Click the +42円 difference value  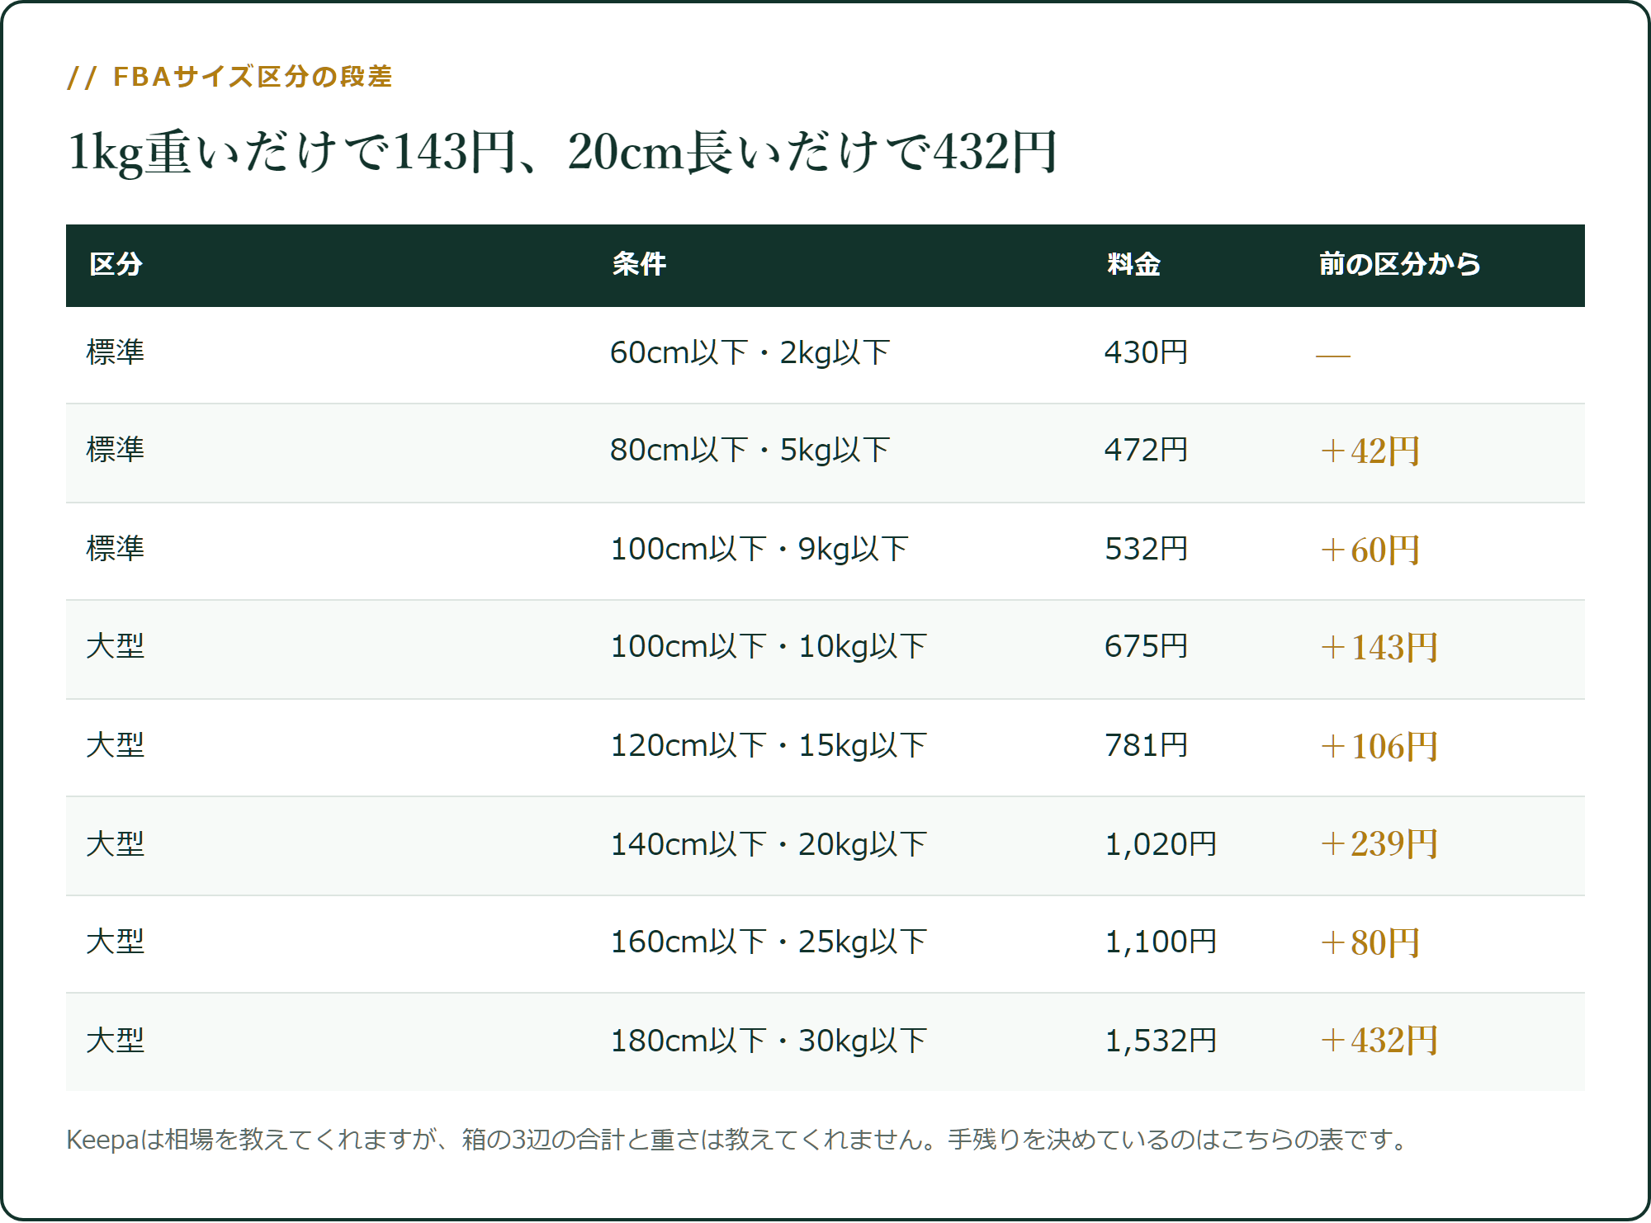coord(1370,451)
